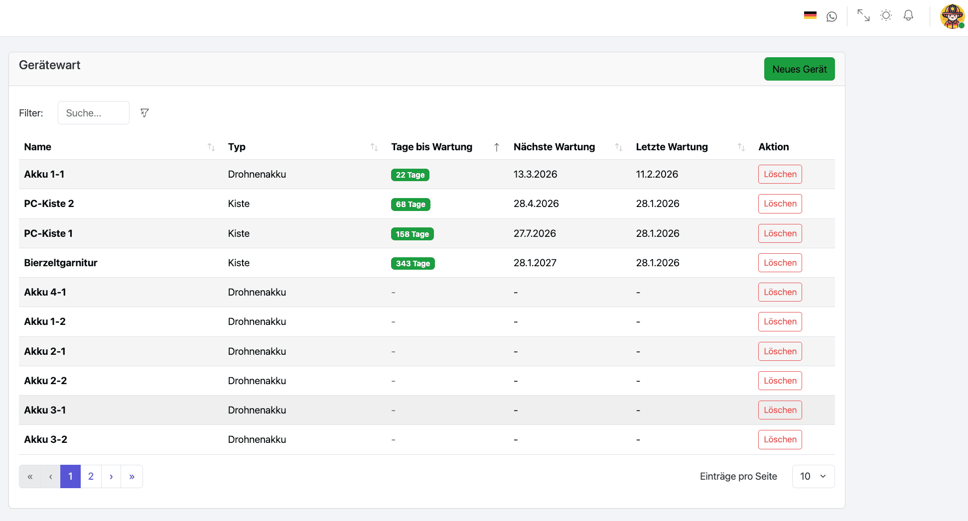The image size is (968, 521).
Task: Delete Akku 1-1 with Löschen button
Action: [x=780, y=174]
